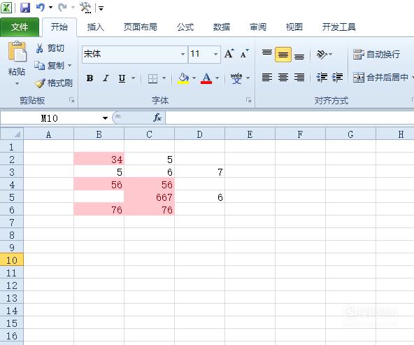
Task: Click the Save icon in quick access toolbar
Action: (25, 8)
